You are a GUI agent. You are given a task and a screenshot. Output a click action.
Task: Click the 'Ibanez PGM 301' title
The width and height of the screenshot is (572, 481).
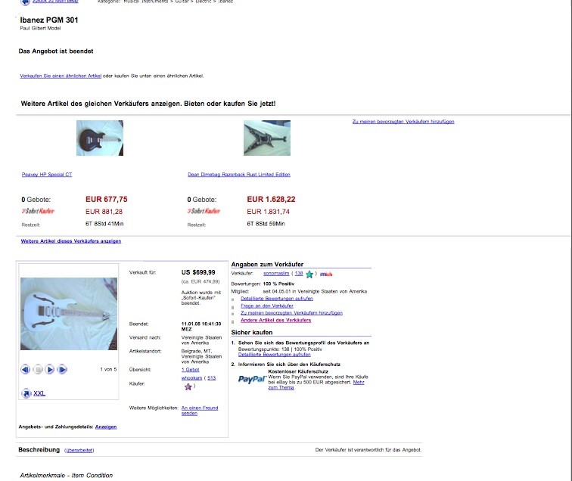pos(49,20)
